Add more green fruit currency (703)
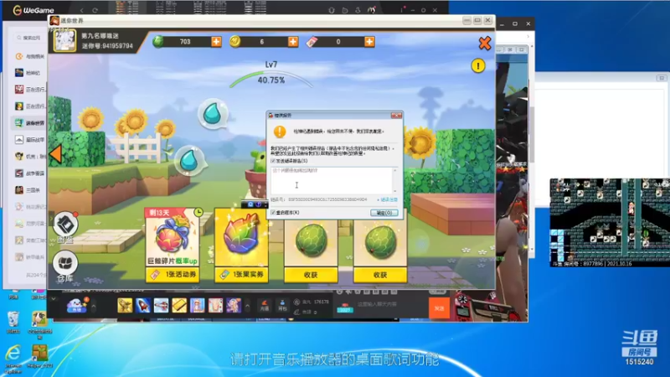The width and height of the screenshot is (670, 377). pos(216,41)
